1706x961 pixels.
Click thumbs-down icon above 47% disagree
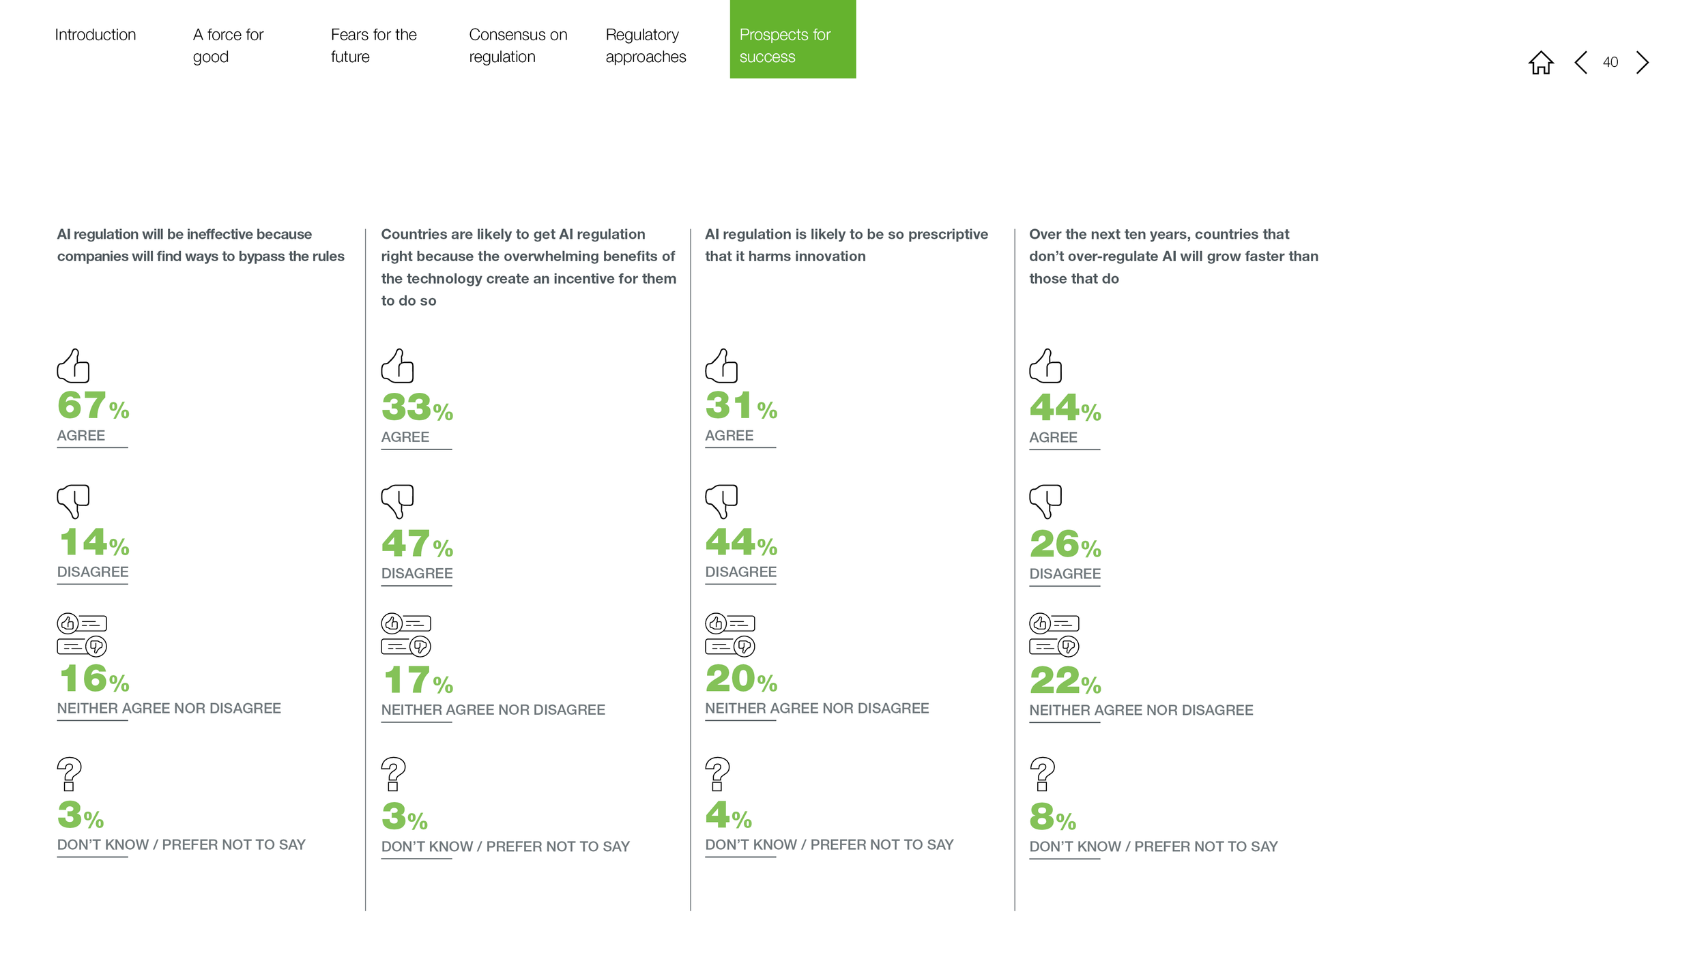tap(397, 501)
